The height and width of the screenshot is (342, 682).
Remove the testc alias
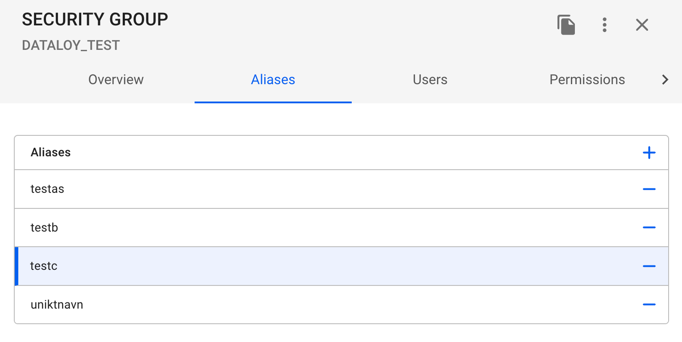pyautogui.click(x=649, y=266)
